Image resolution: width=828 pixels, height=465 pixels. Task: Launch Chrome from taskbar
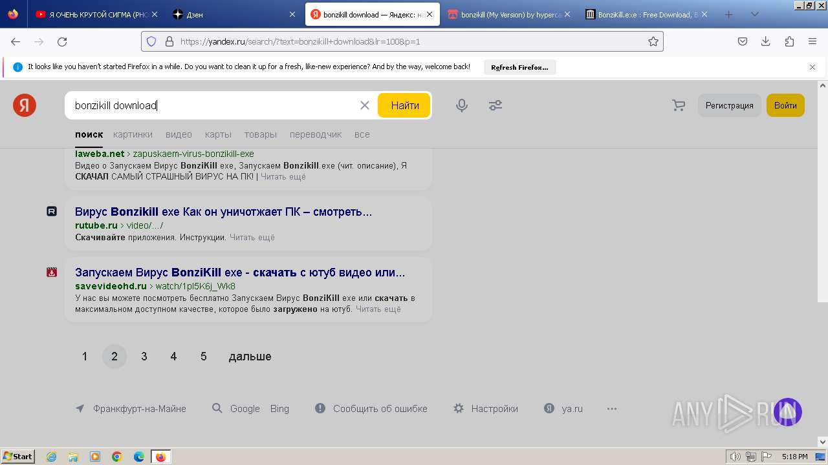pyautogui.click(x=117, y=457)
